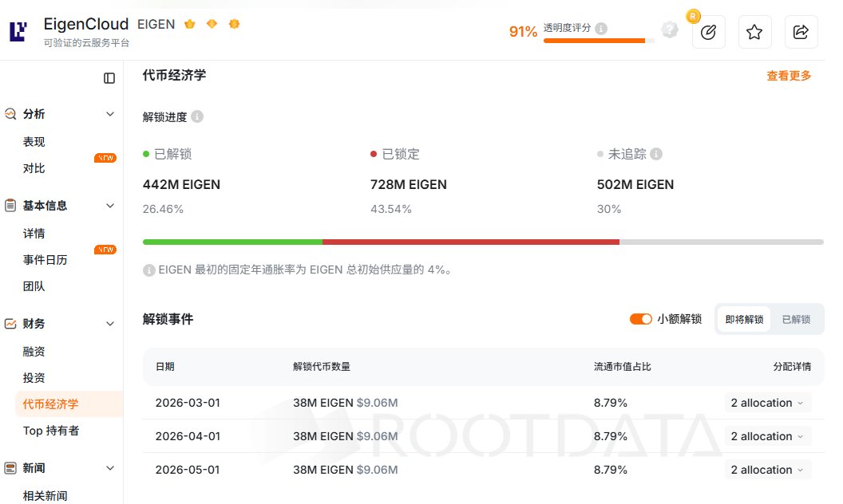Click the unlock progress bar
The image size is (843, 504).
pyautogui.click(x=482, y=241)
